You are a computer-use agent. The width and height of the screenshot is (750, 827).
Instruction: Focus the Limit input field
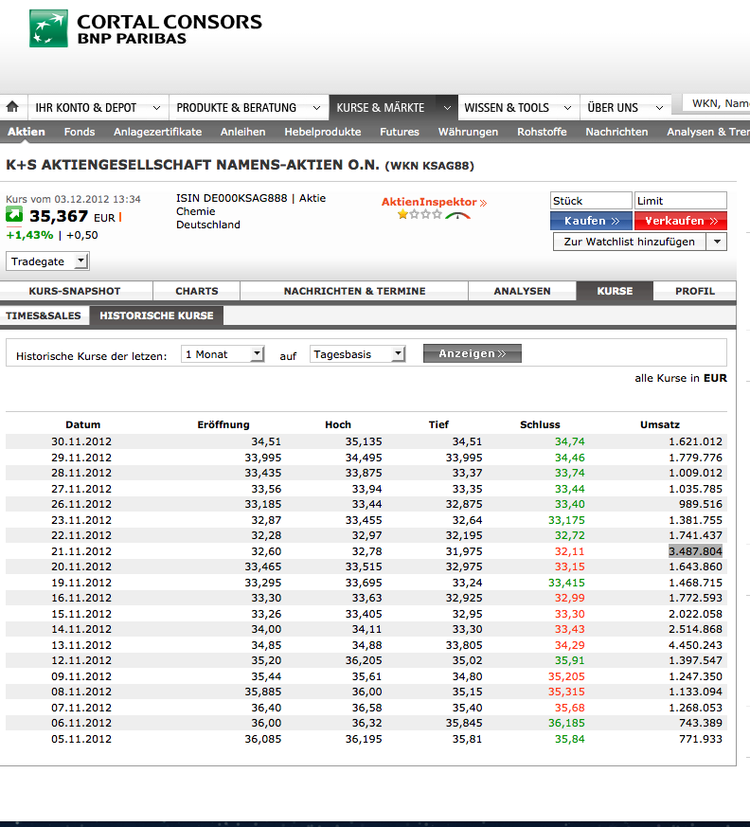pos(681,201)
